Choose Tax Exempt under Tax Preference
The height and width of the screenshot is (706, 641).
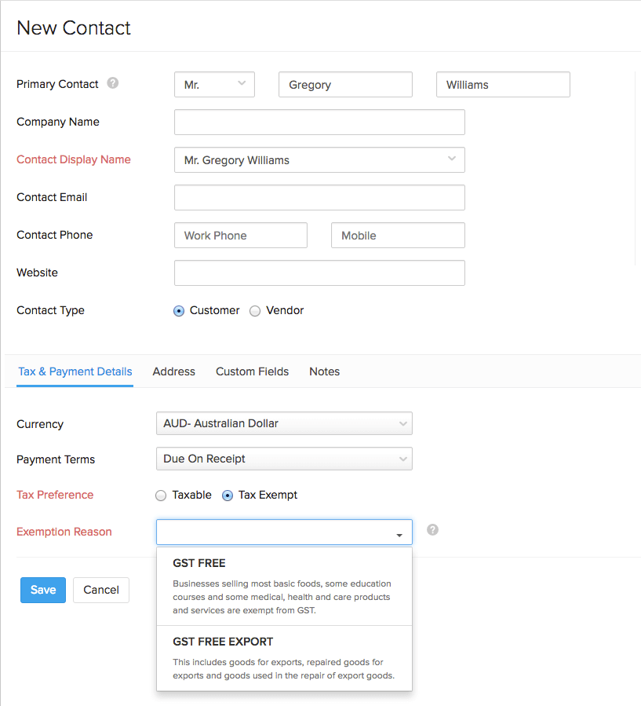227,495
